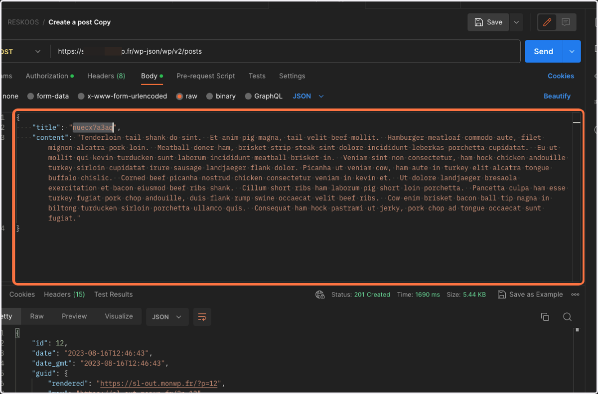Click the RESKOOS breadcrumb
This screenshot has height=394, width=598.
[23, 22]
